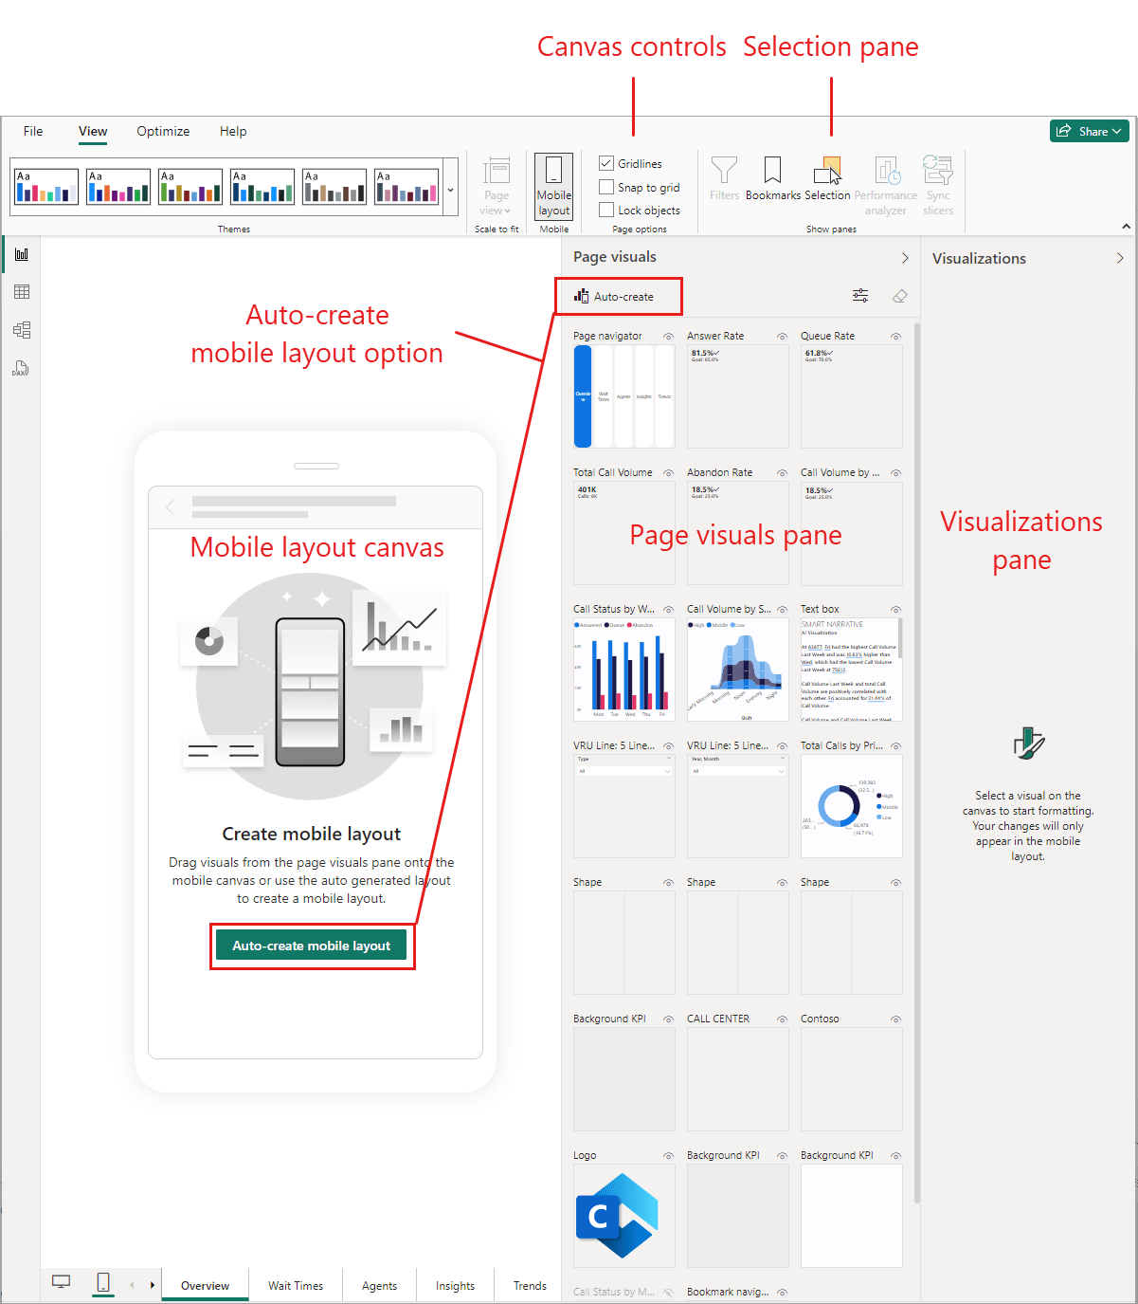Click the eraser icon in Page visuals pane
Screen dimensions: 1138x1304
[x=899, y=295]
